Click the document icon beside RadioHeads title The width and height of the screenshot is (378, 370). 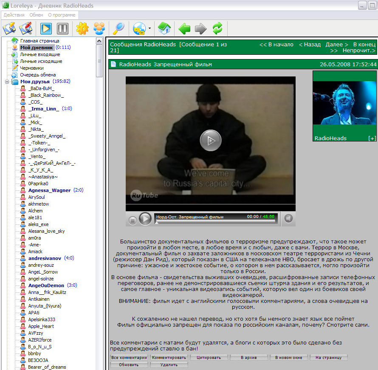pyautogui.click(x=113, y=65)
